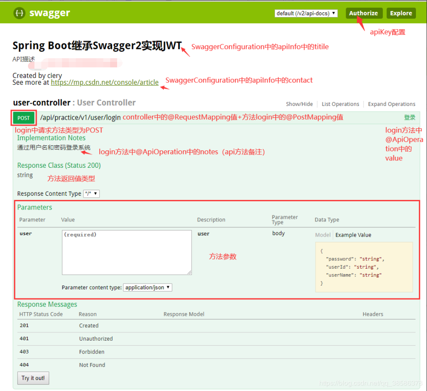Click the 登录 operation link

coord(410,117)
